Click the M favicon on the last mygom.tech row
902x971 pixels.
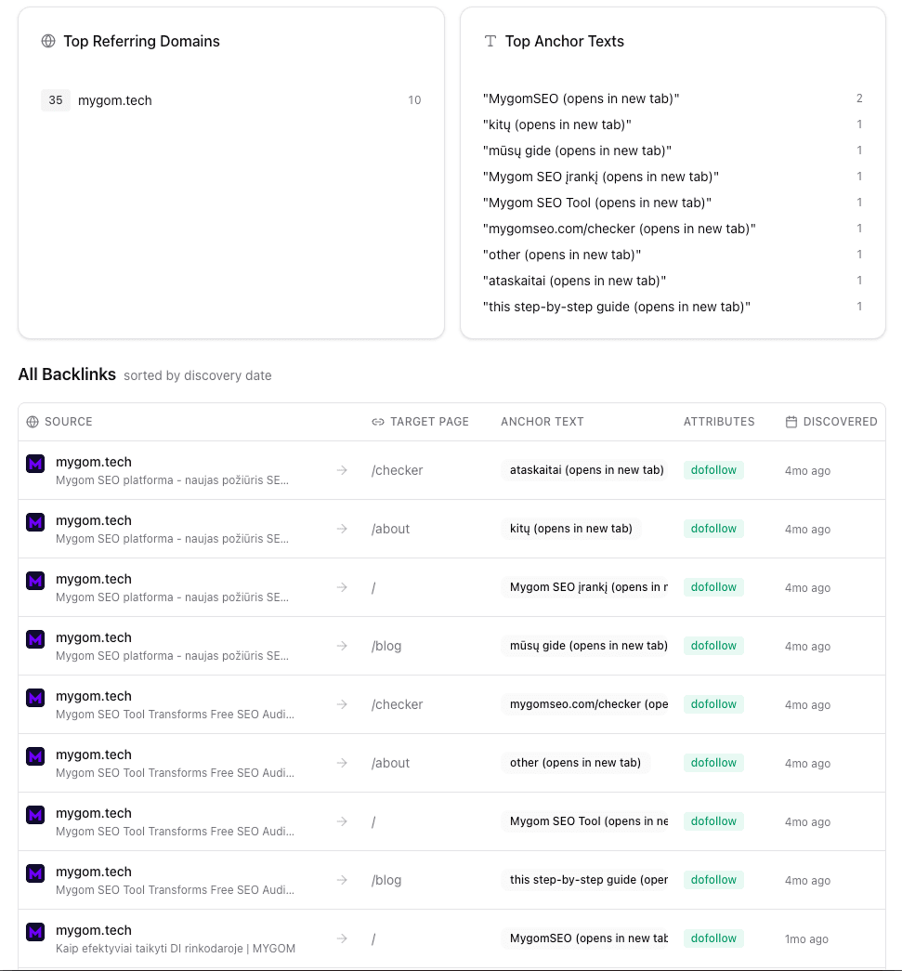[34, 932]
